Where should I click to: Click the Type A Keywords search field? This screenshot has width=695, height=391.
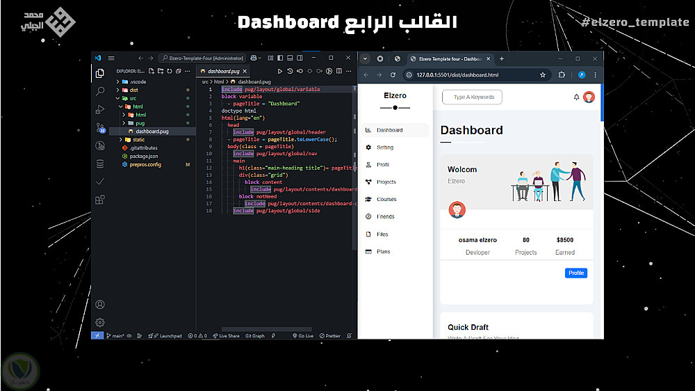[x=472, y=97]
